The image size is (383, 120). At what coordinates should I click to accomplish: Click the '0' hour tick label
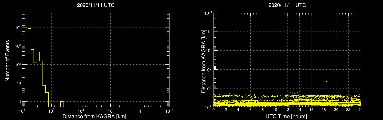pyautogui.click(x=214, y=110)
